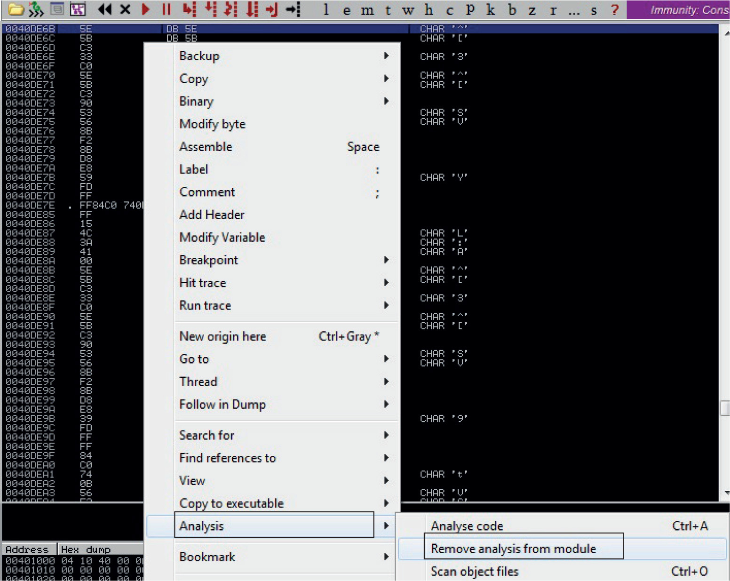Click the Open file folder icon
730x581 pixels.
click(x=16, y=9)
